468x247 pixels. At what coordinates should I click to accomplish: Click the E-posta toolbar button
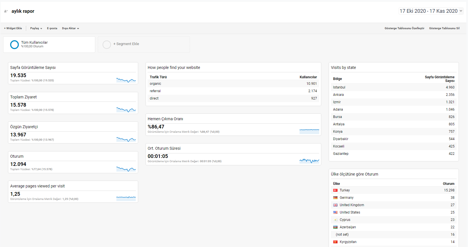[52, 28]
